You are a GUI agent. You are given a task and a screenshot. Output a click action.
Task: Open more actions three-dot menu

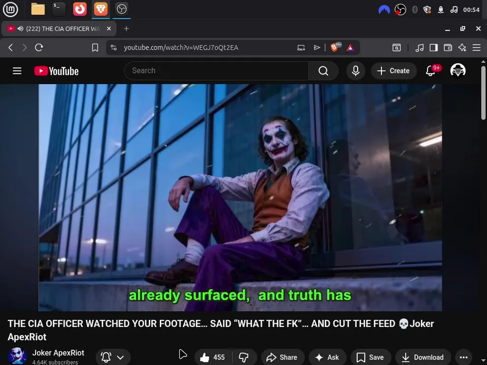[463, 357]
